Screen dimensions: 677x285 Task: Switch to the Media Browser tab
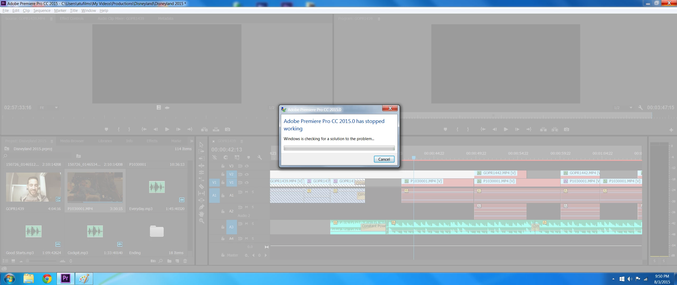72,141
